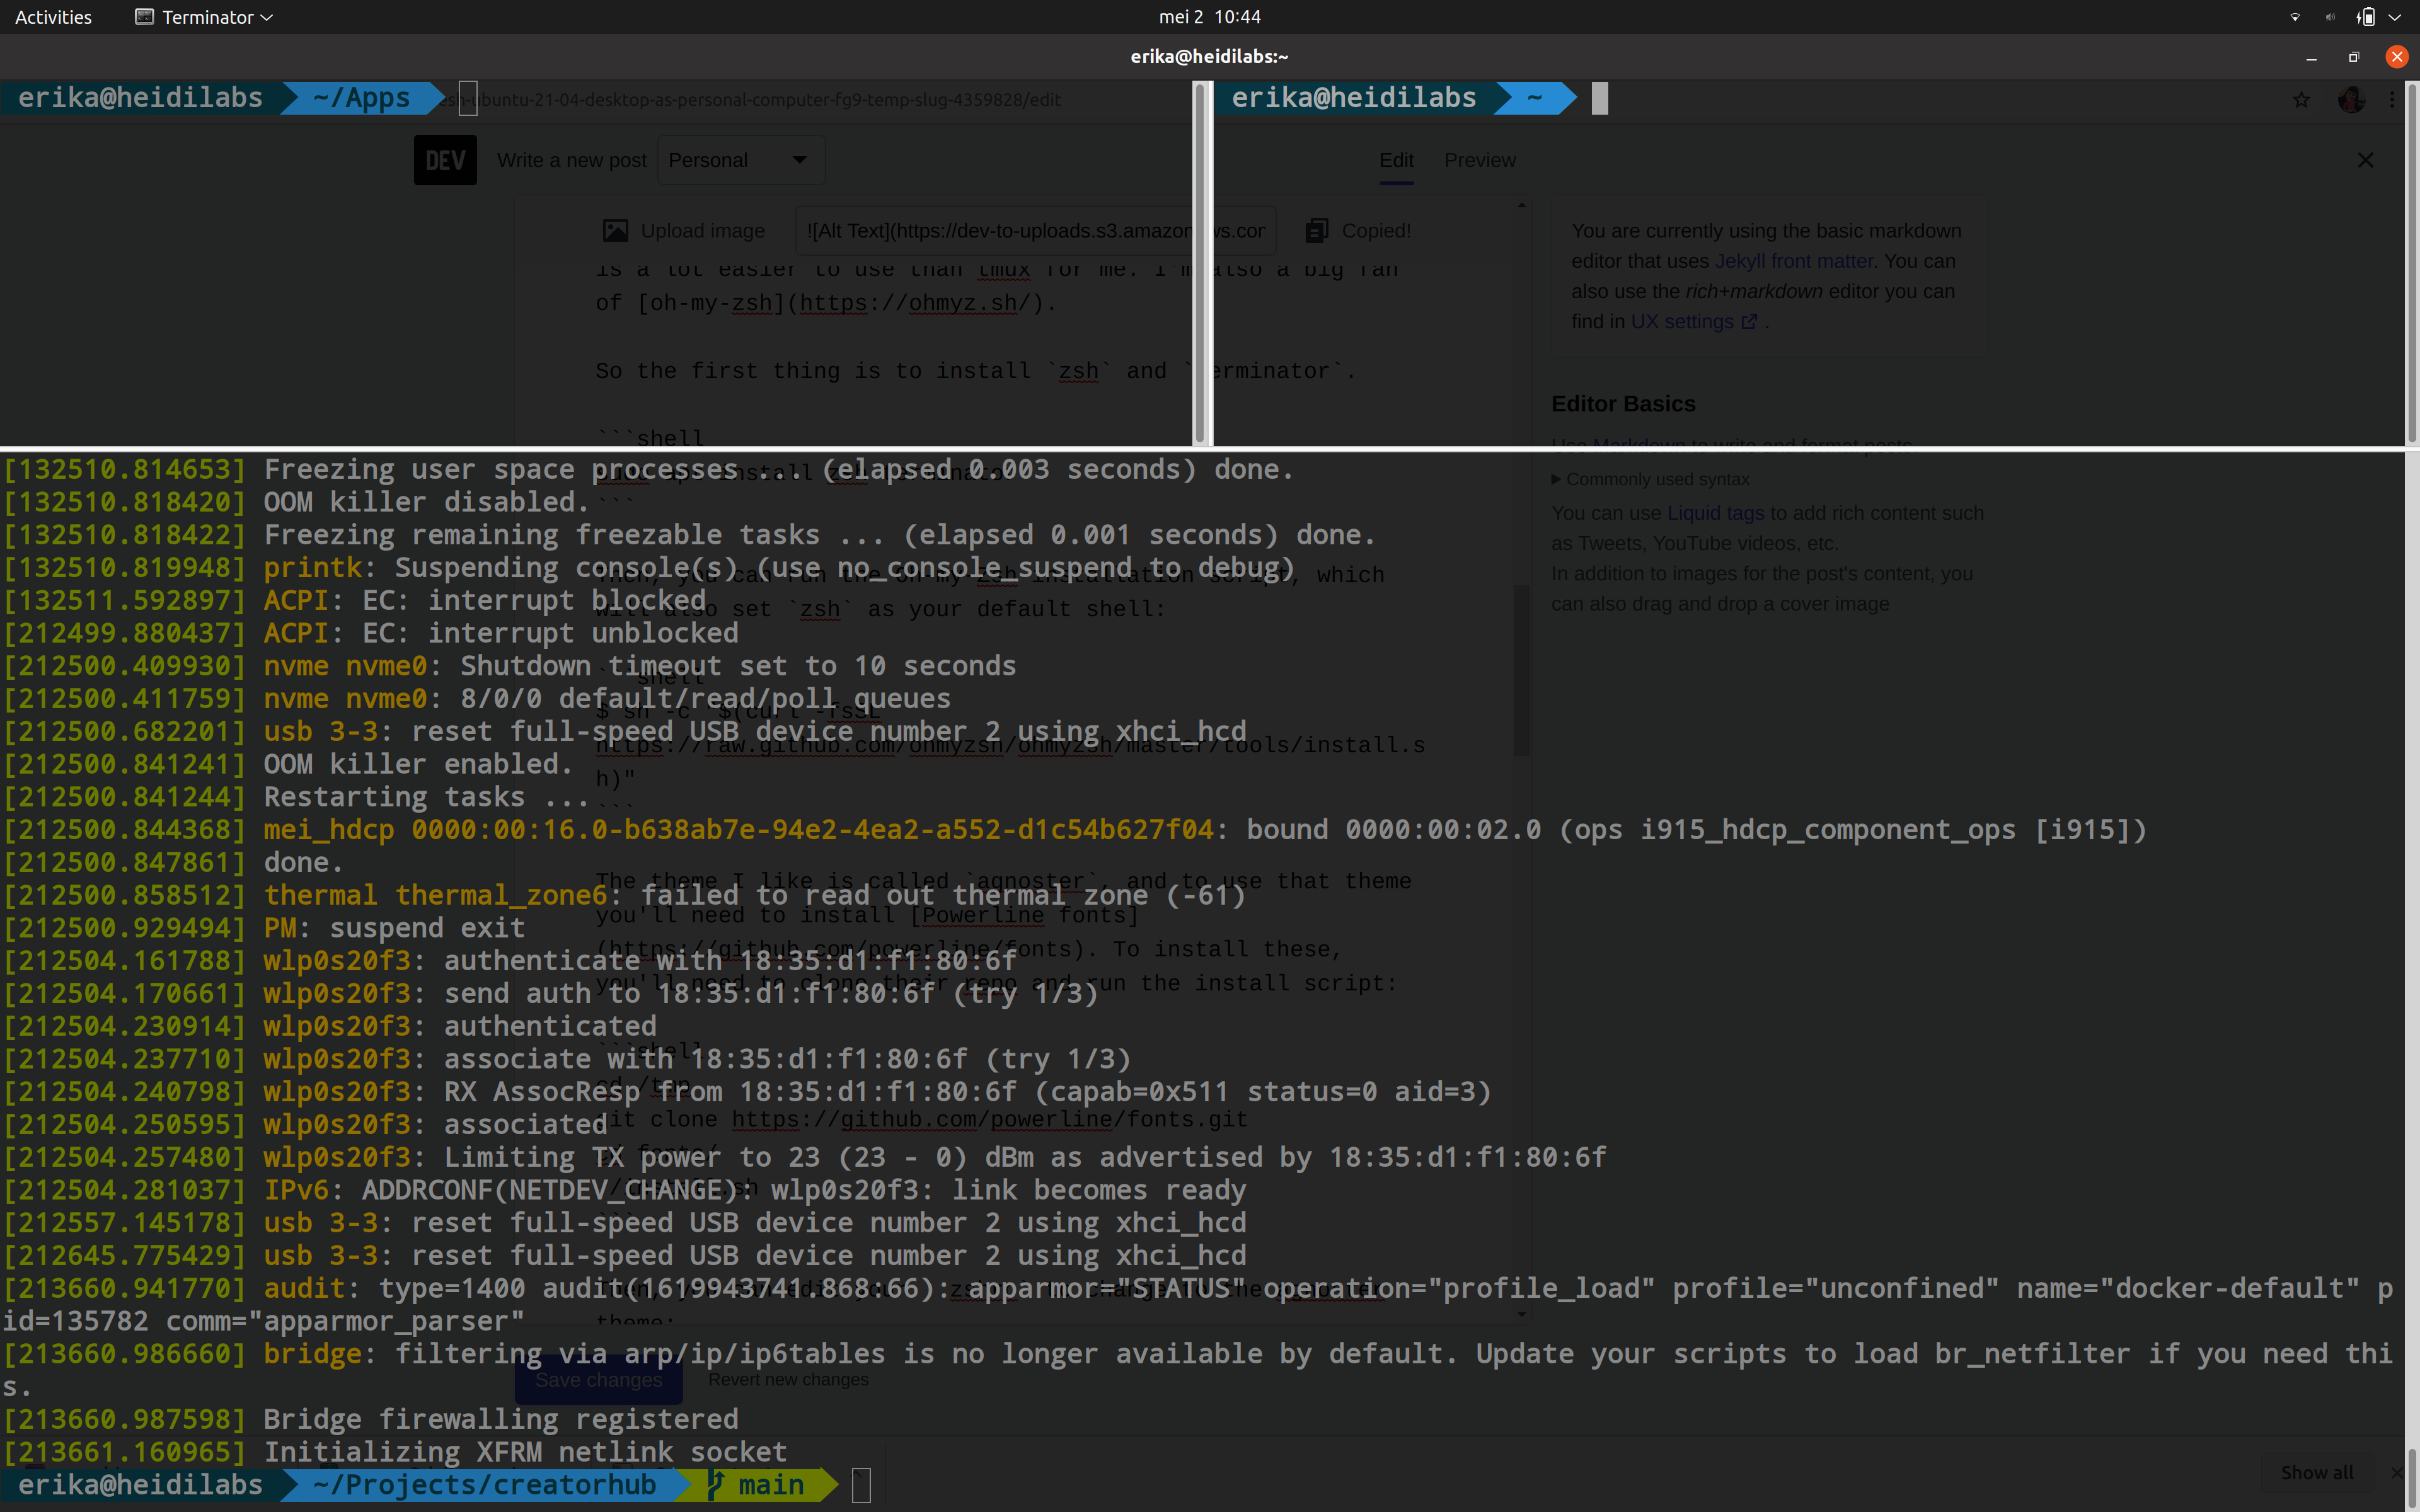The width and height of the screenshot is (2420, 1512).
Task: Open the Jekyll front matter link behind
Action: (1794, 261)
